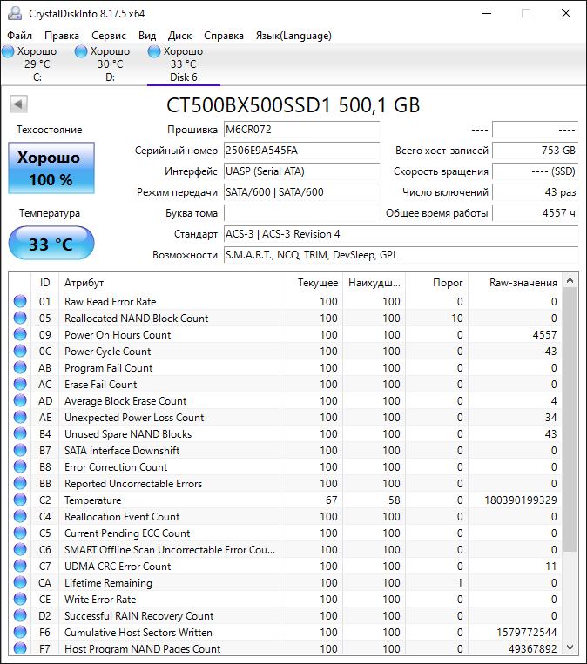The image size is (587, 664).
Task: Click status orb of Reallocation Event Count
Action: point(20,516)
